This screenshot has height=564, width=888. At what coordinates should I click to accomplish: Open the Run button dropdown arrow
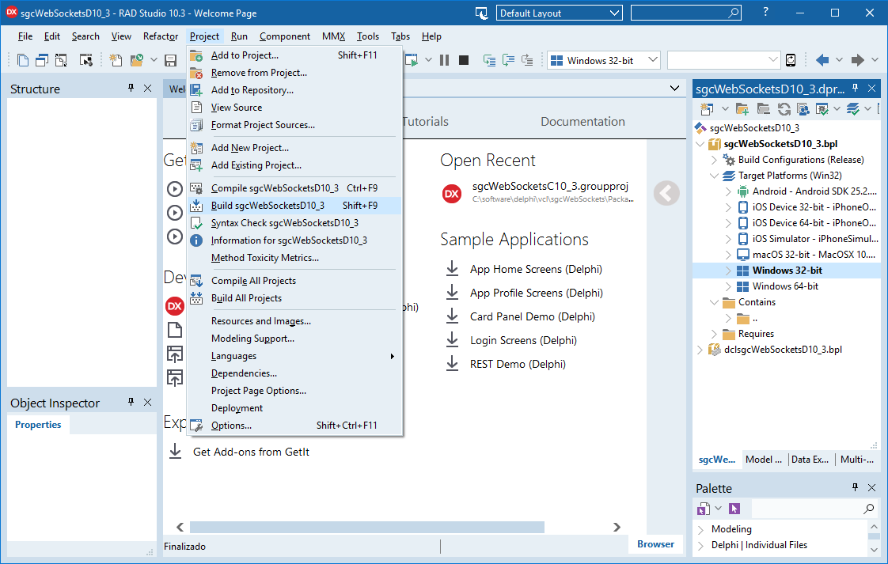(428, 60)
